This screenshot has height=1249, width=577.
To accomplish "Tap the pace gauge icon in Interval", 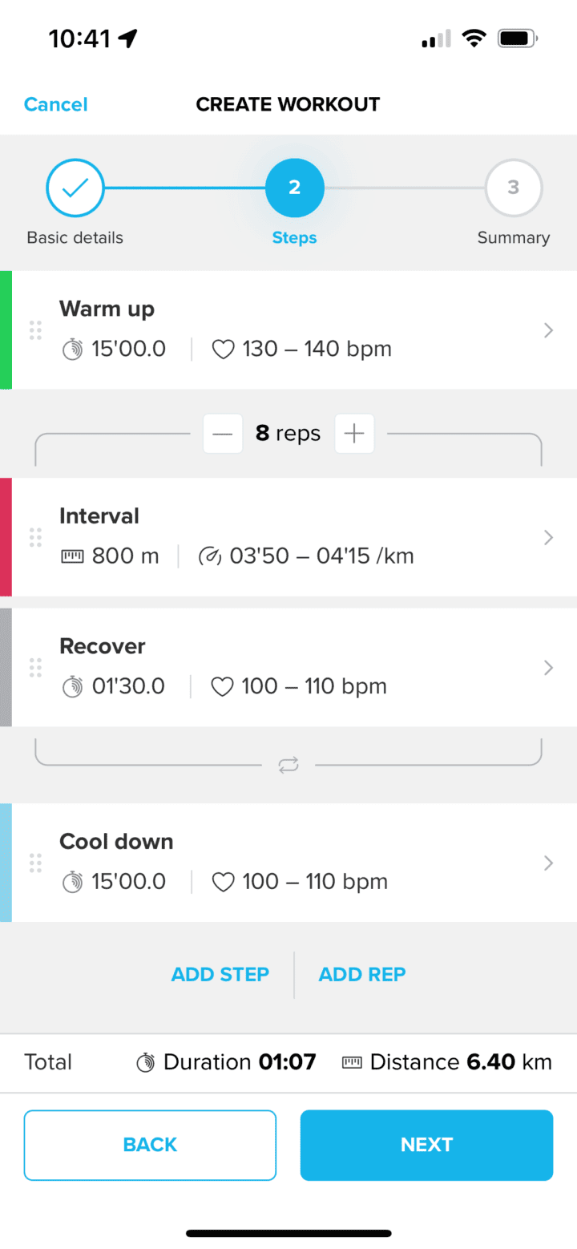I will [x=210, y=556].
